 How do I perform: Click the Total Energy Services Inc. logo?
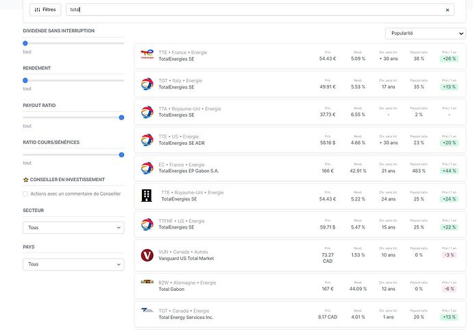(147, 310)
